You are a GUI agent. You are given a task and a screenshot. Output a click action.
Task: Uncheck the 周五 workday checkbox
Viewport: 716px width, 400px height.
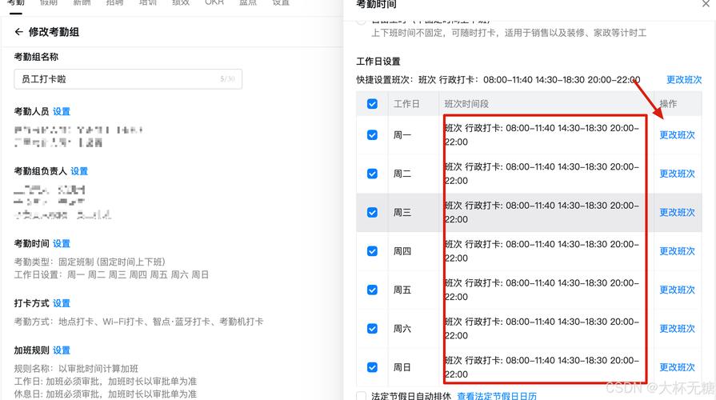(x=372, y=290)
